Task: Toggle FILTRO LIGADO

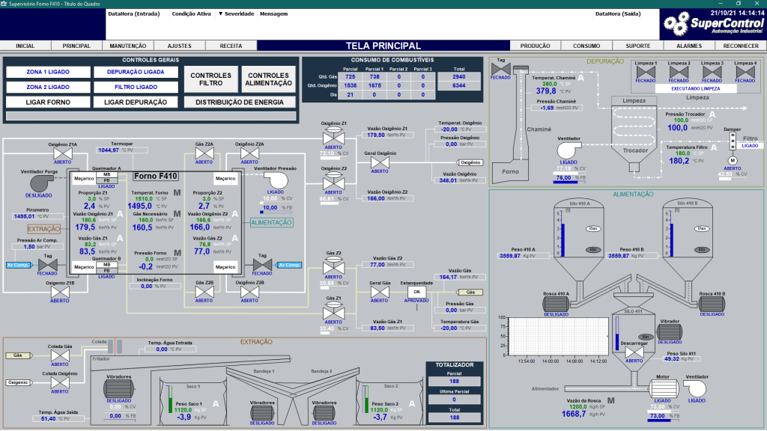Action: click(136, 87)
